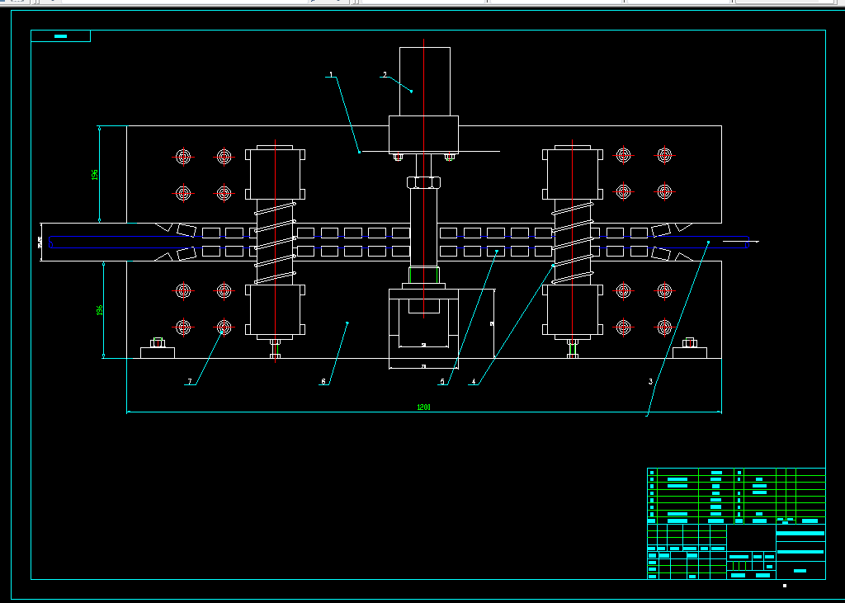Select the left foot mounting block on base
This screenshot has height=603, width=845.
click(158, 352)
